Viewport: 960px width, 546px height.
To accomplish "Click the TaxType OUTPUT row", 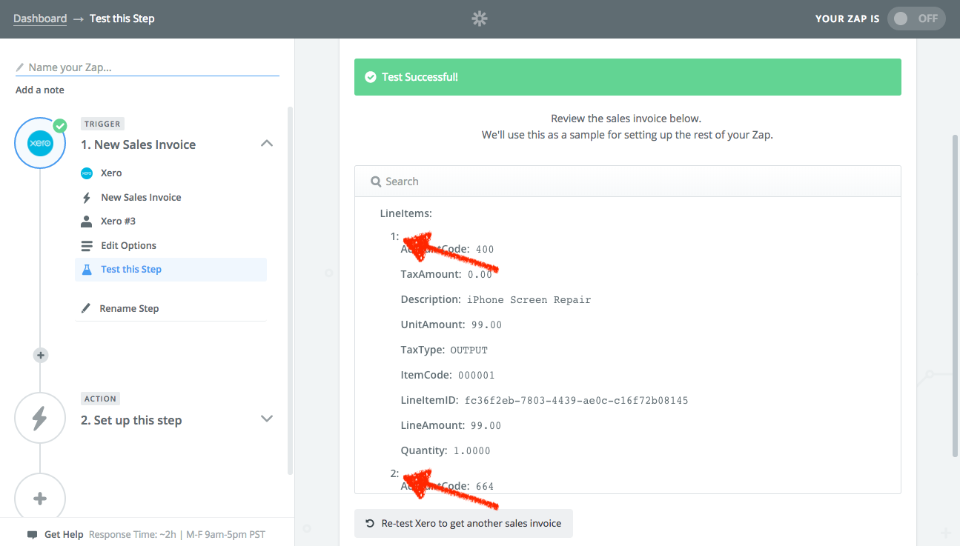I will (x=444, y=350).
